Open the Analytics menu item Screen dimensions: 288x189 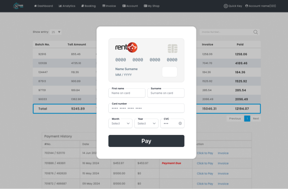(x=67, y=6)
